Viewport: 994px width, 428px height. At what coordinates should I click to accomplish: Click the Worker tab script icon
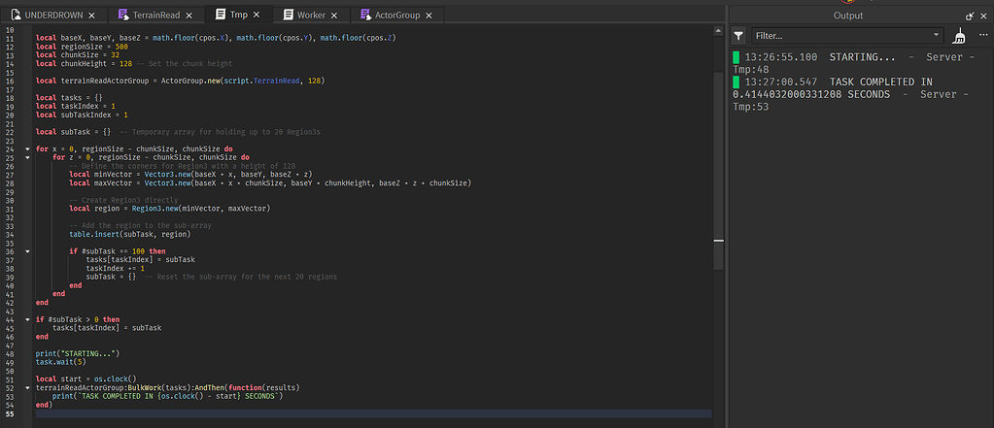[x=289, y=16]
